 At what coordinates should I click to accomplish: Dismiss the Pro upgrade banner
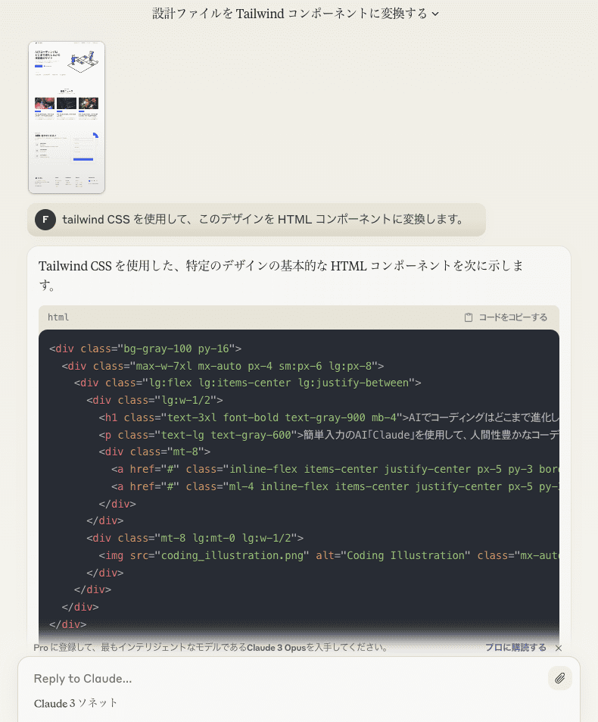click(x=559, y=648)
